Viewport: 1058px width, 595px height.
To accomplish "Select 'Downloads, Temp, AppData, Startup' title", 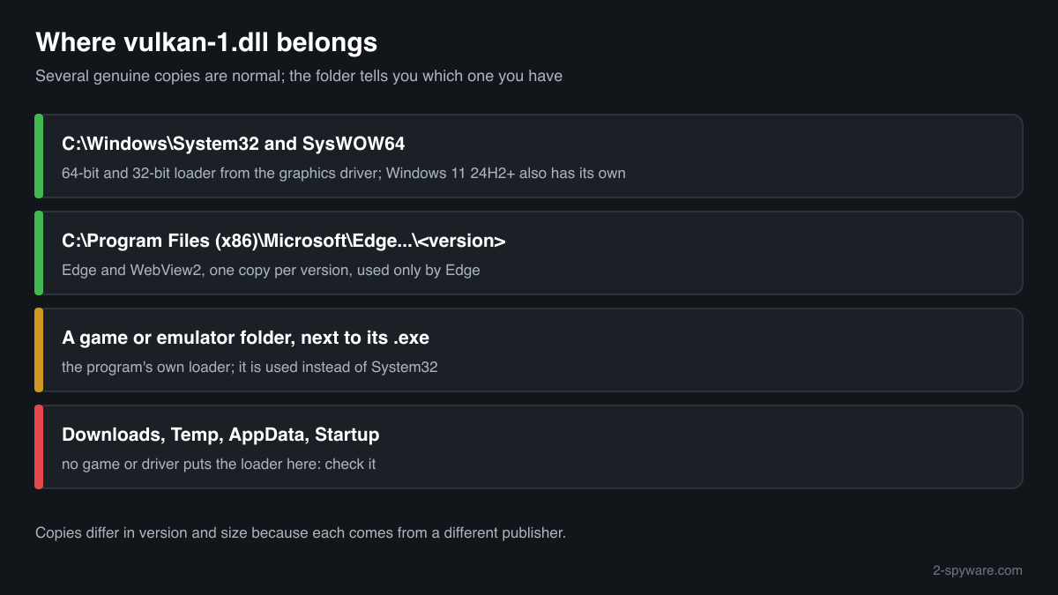I will pos(220,435).
